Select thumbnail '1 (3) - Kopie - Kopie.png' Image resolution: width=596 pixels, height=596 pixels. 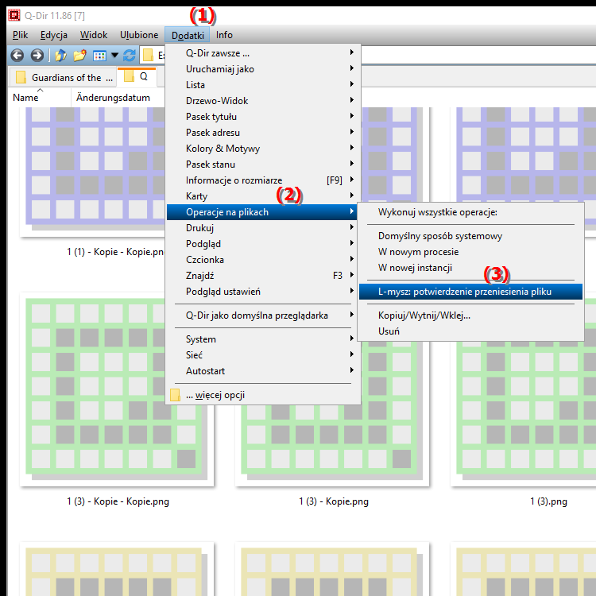point(117,389)
